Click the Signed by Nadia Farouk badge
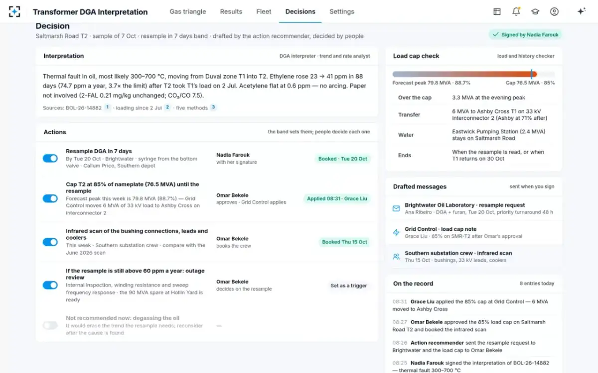 click(525, 35)
